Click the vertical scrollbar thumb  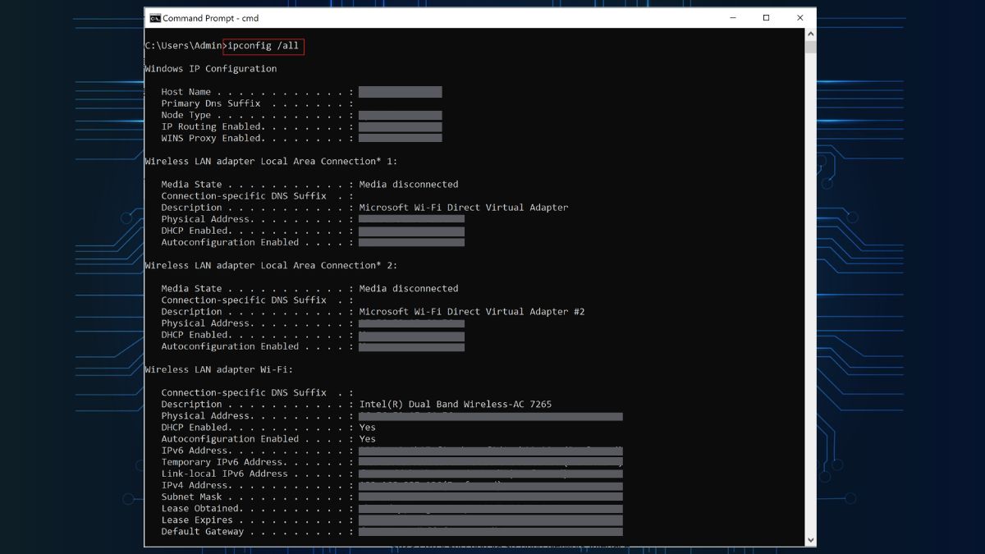[811, 47]
